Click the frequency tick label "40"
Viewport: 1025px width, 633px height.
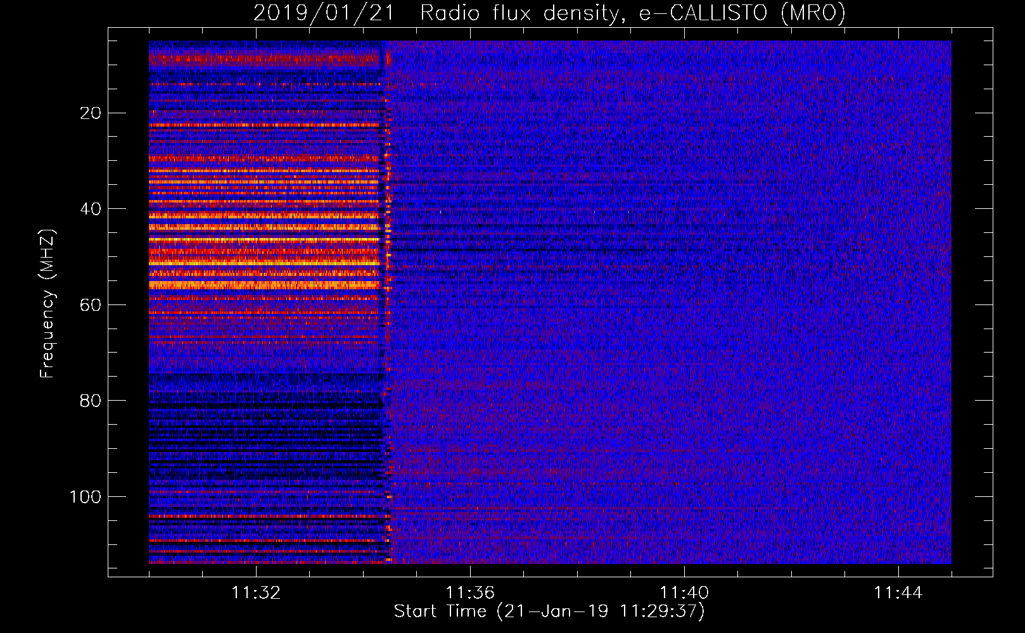tap(91, 209)
